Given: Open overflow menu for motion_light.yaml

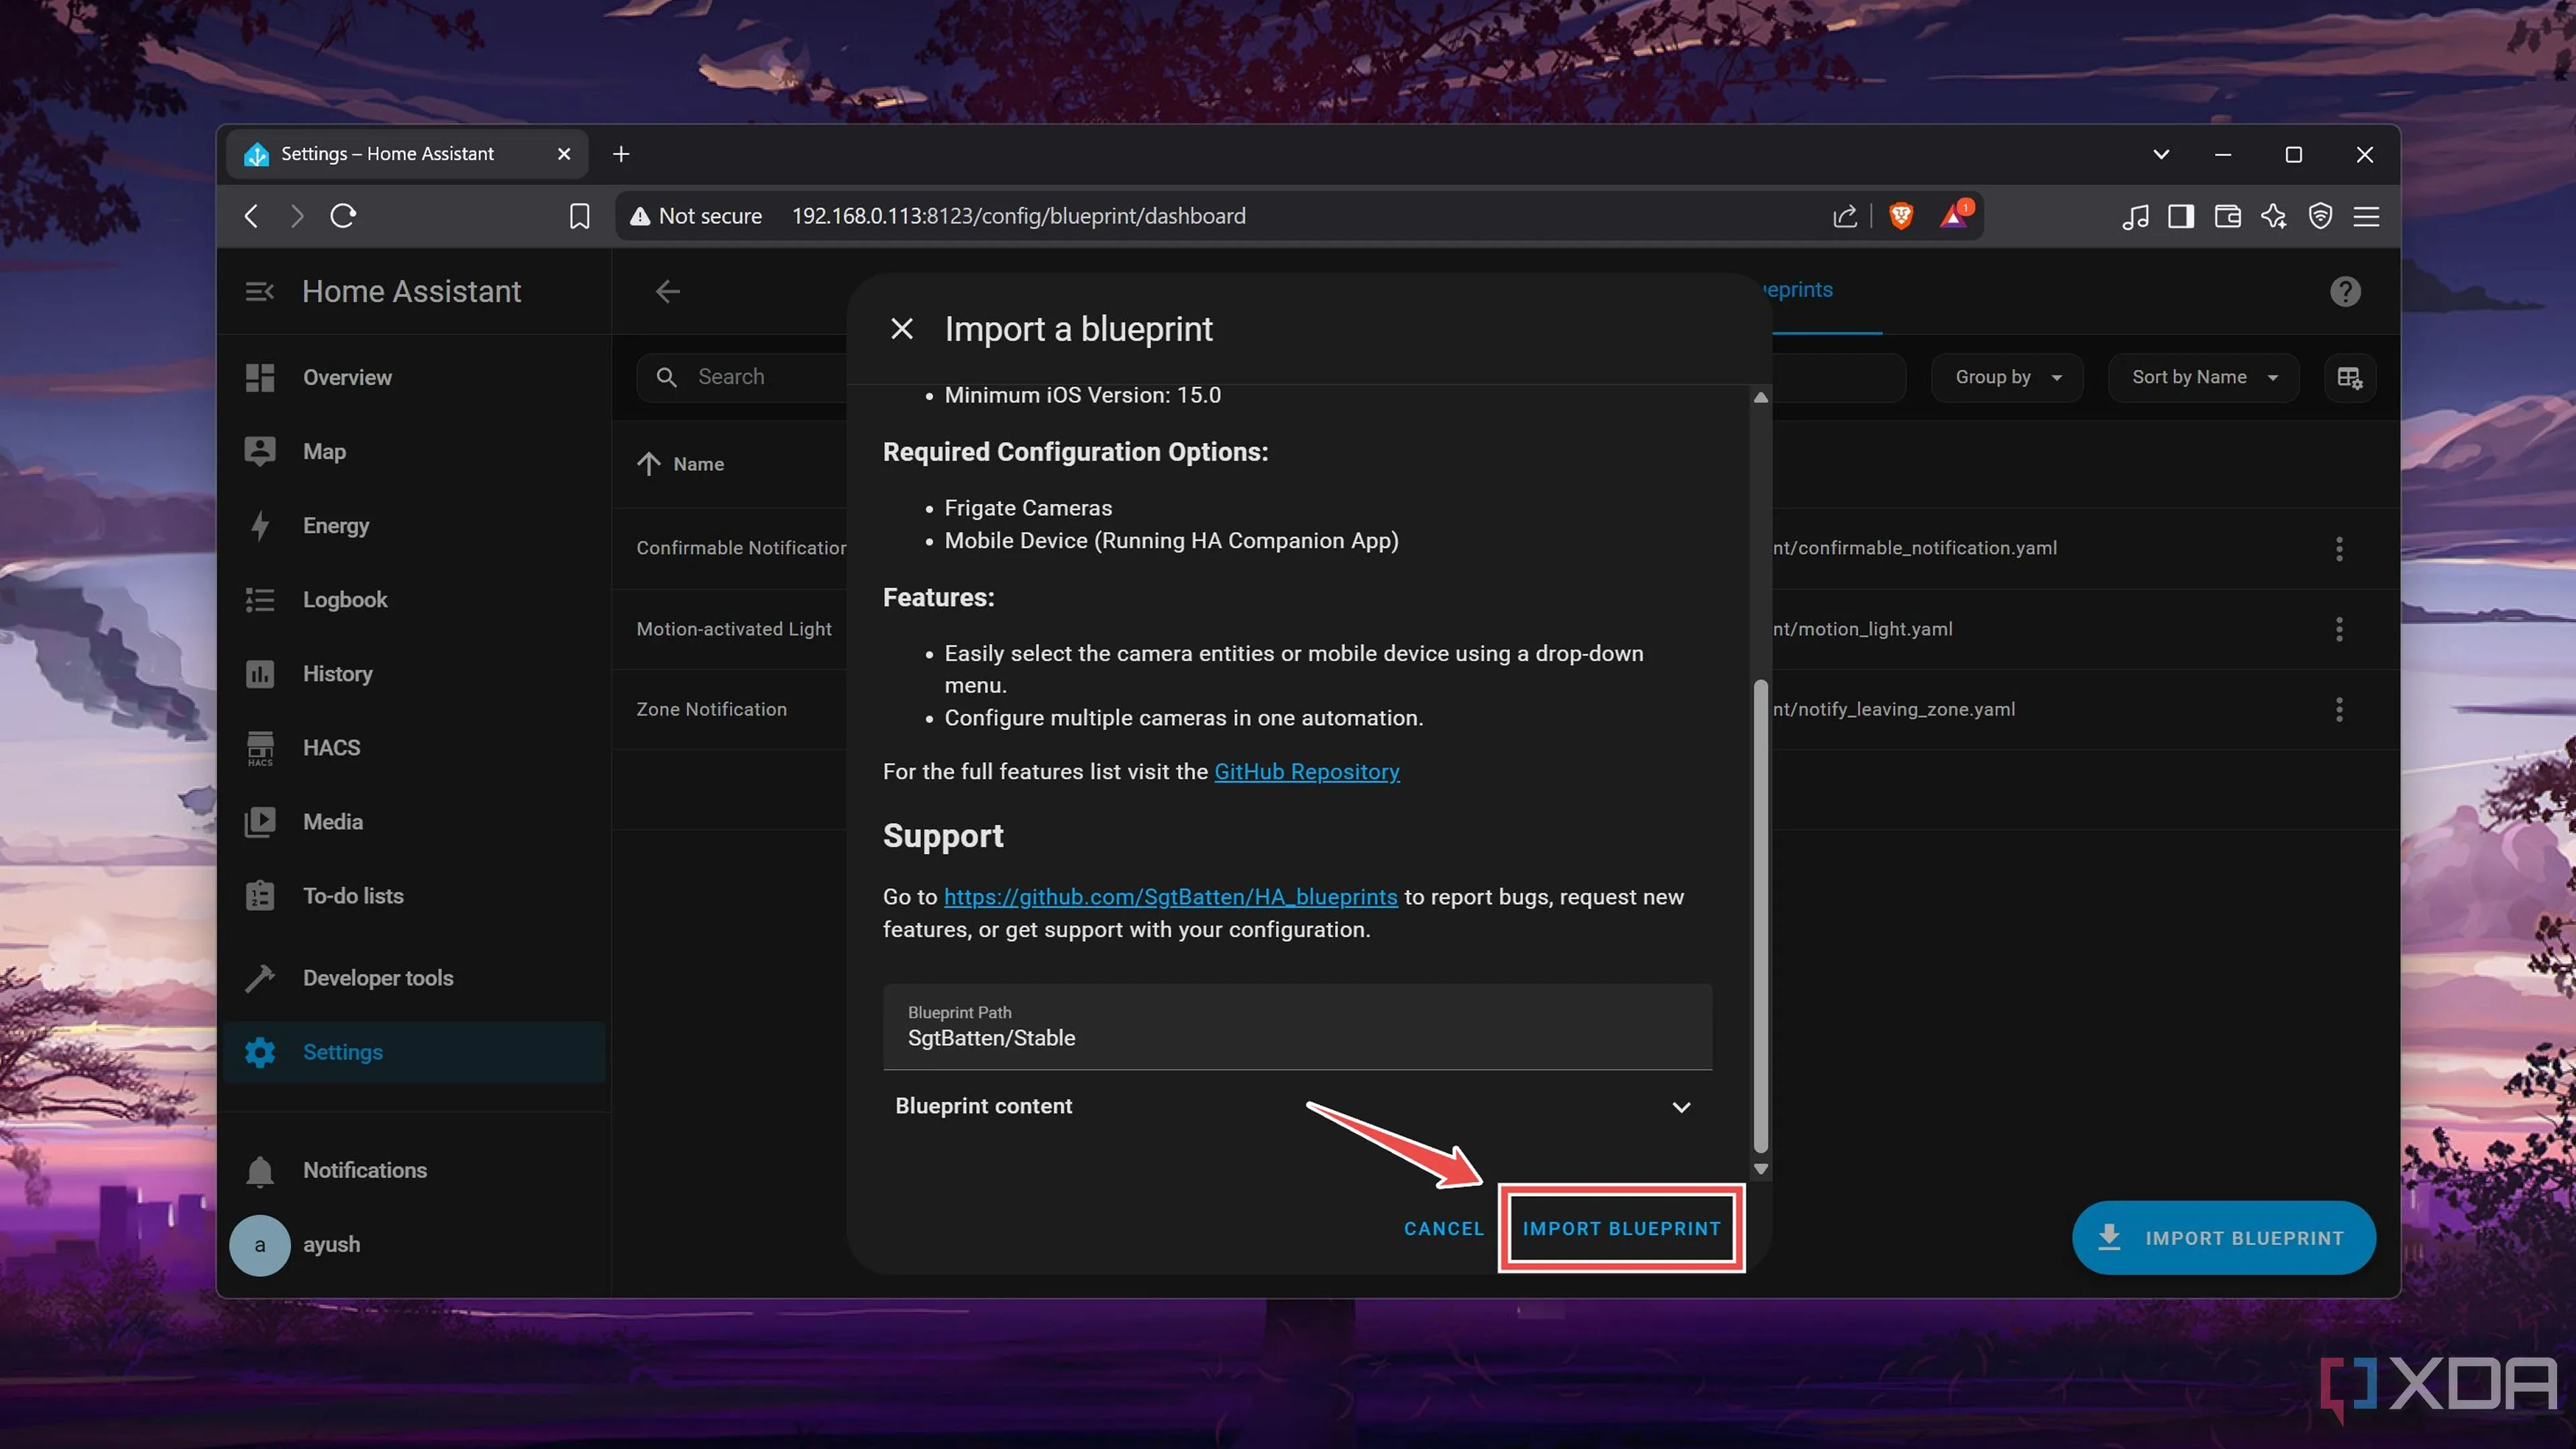Looking at the screenshot, I should pyautogui.click(x=2338, y=629).
